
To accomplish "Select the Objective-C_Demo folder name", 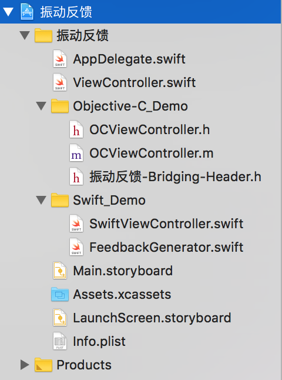I will click(x=130, y=106).
